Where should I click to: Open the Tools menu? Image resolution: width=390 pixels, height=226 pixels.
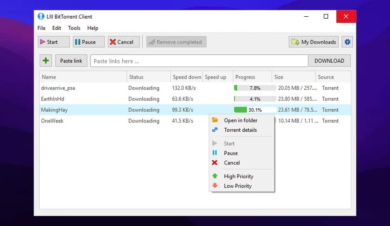pos(74,28)
